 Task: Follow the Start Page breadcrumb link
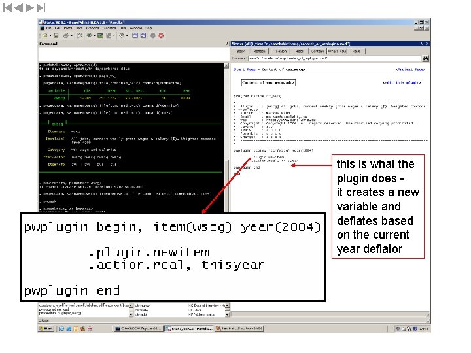click(245, 69)
